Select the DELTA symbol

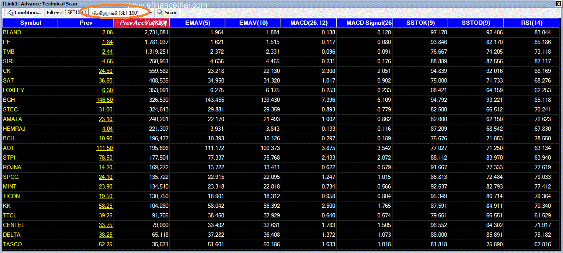pyautogui.click(x=11, y=235)
